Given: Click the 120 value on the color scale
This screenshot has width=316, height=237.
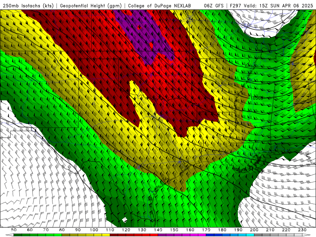Looking at the screenshot, I should pos(126,230).
